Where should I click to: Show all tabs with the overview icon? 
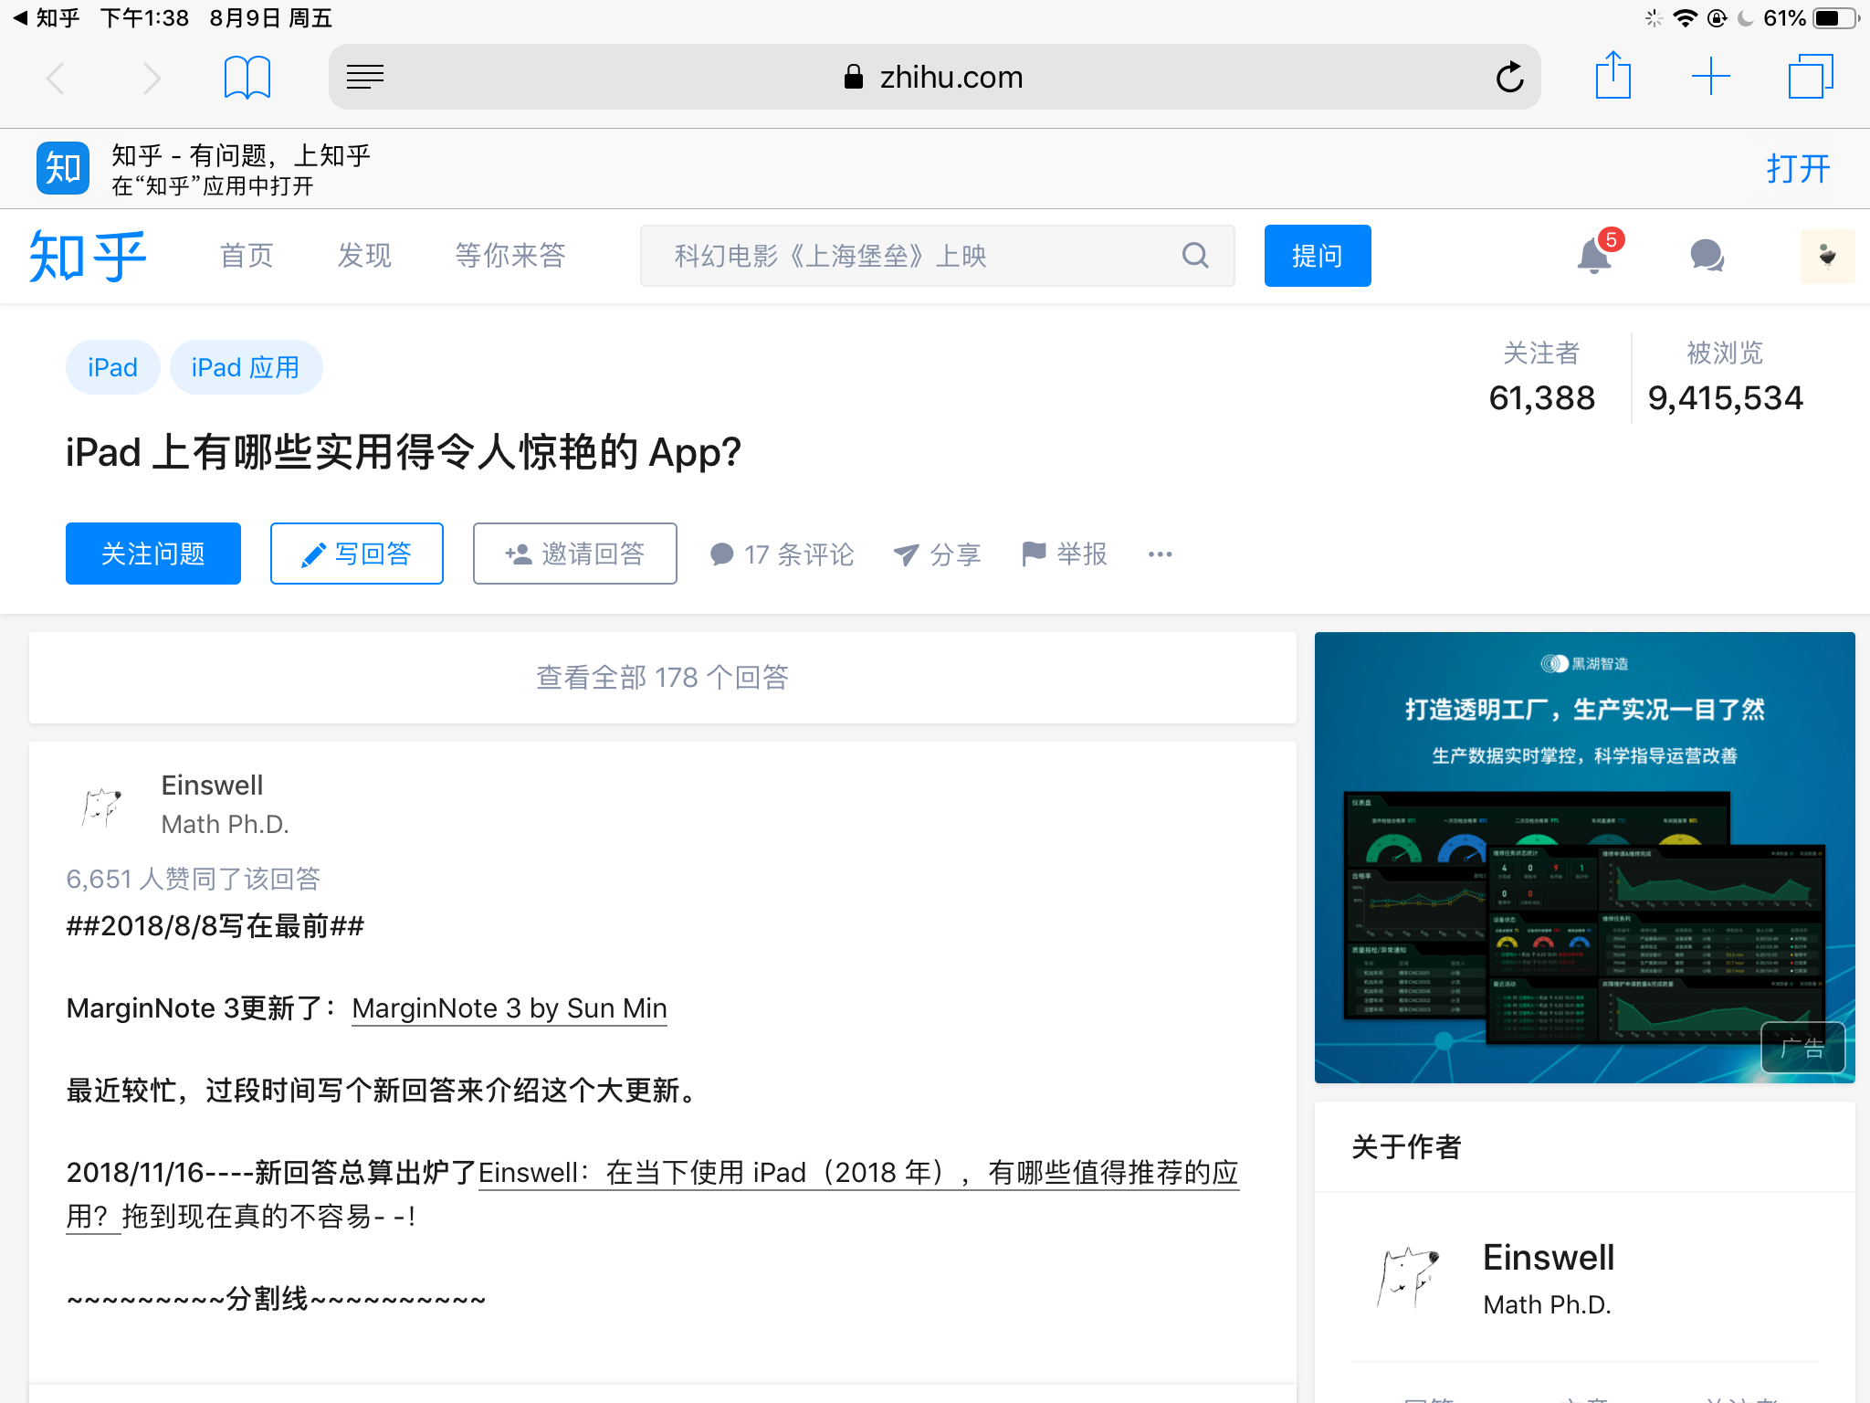(1811, 77)
